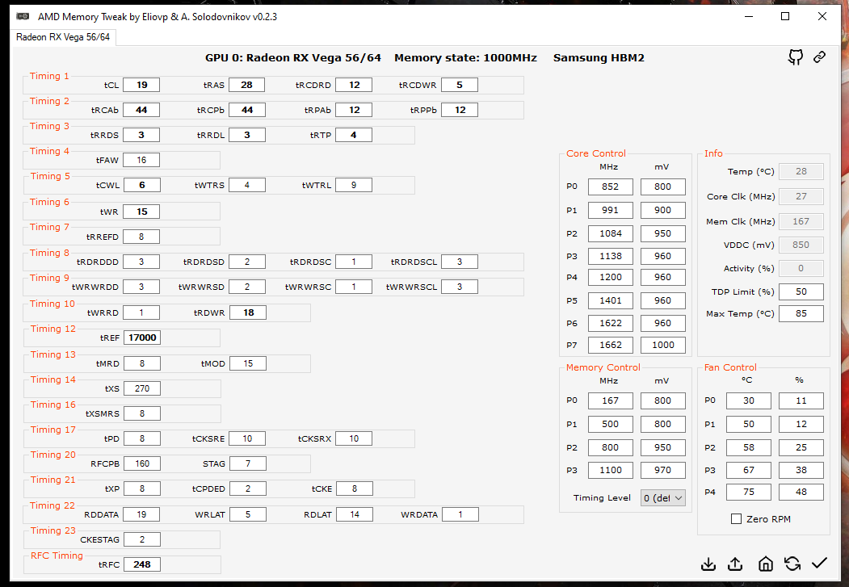Click the tRDWR value field
Image resolution: width=849 pixels, height=587 pixels.
[248, 312]
